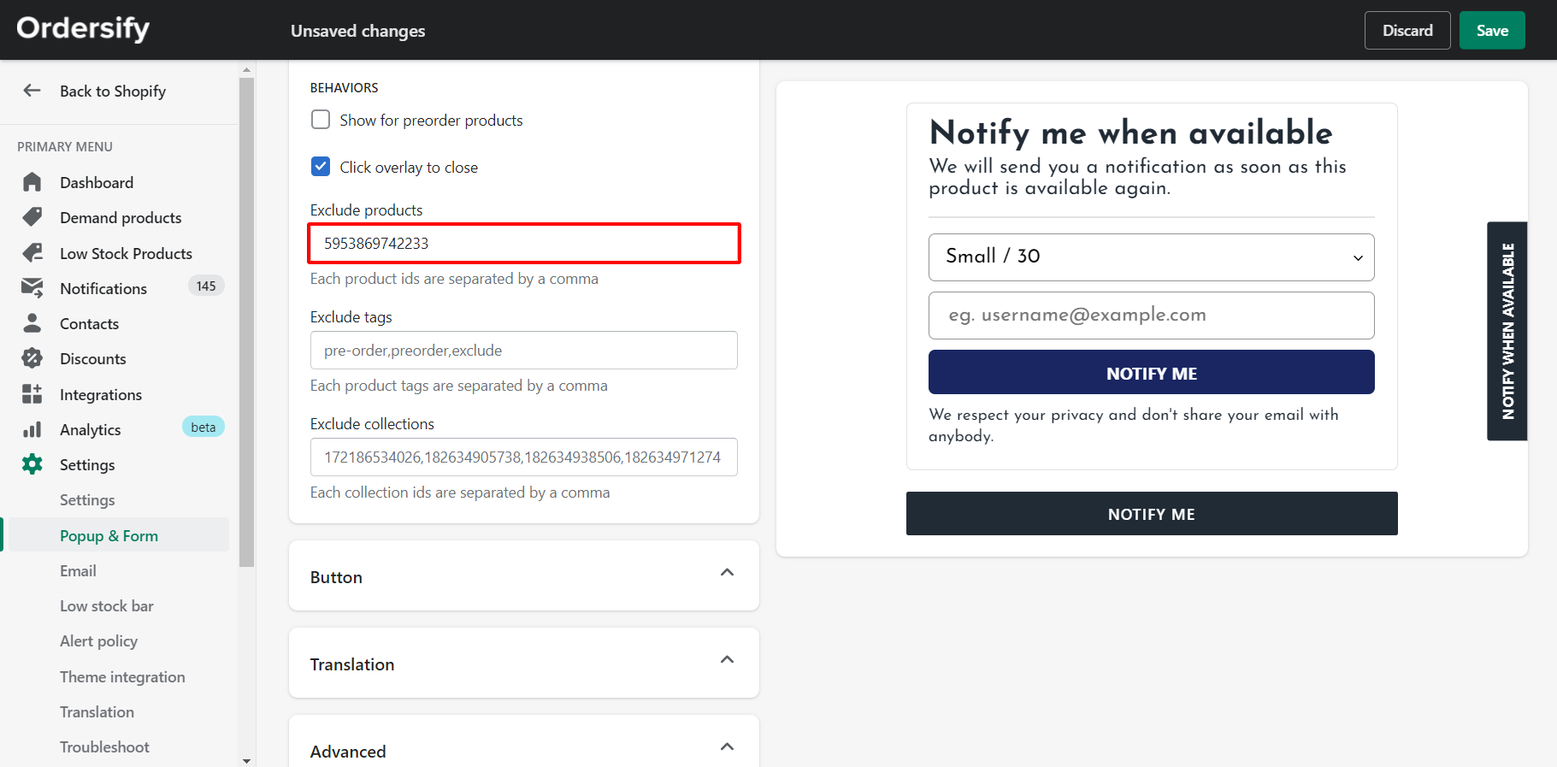Open Email settings submenu item

pyautogui.click(x=78, y=570)
